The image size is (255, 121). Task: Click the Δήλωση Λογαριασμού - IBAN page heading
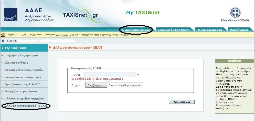tap(78, 47)
